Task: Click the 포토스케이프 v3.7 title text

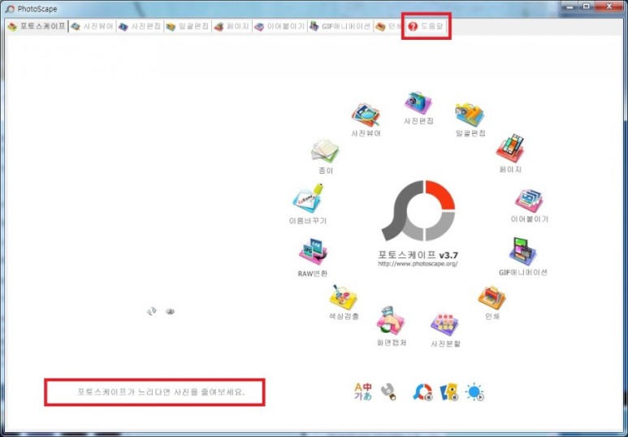Action: coord(418,255)
